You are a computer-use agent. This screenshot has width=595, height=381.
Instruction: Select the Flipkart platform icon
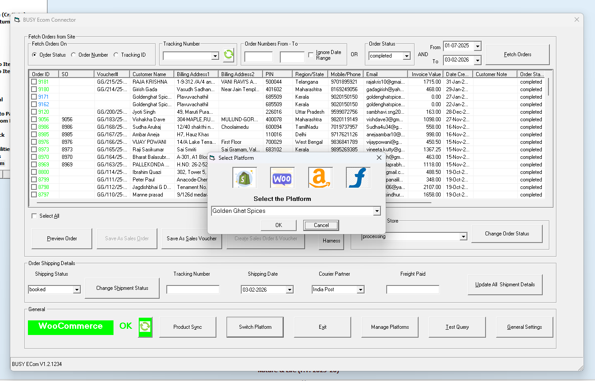(x=358, y=178)
